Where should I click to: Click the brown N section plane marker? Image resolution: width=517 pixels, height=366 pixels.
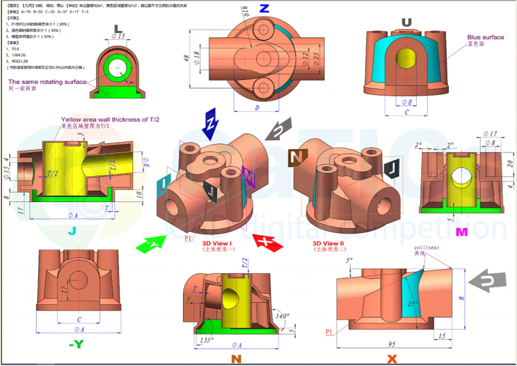point(298,158)
